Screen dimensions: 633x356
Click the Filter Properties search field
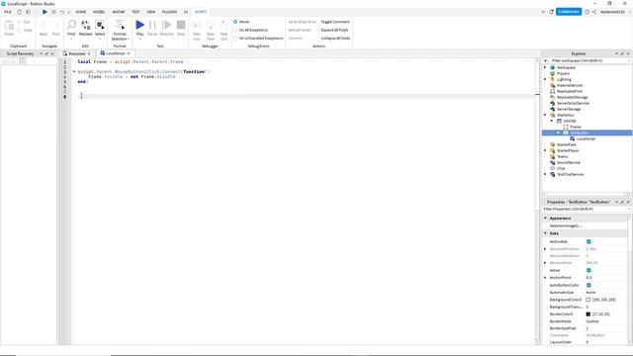coord(586,209)
